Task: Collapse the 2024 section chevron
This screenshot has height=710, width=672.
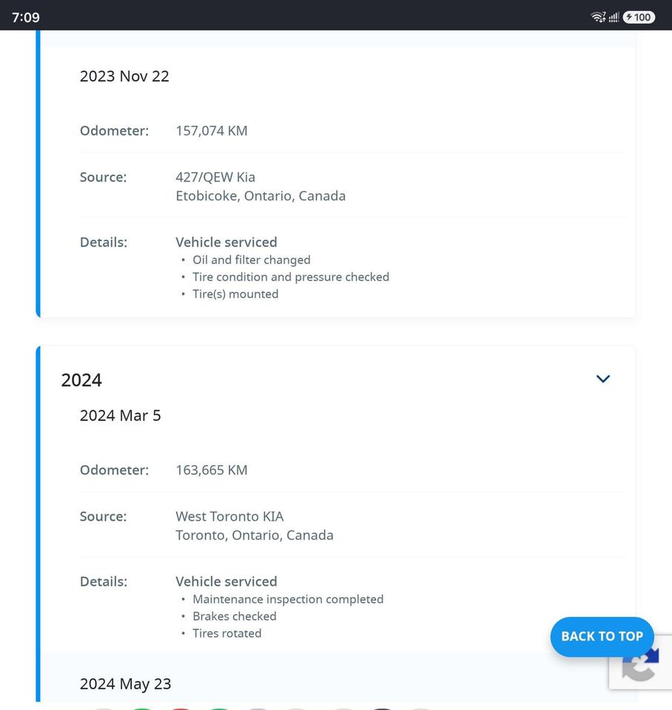Action: tap(602, 379)
